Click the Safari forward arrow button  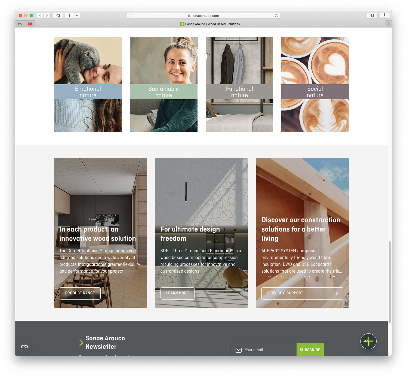click(47, 16)
